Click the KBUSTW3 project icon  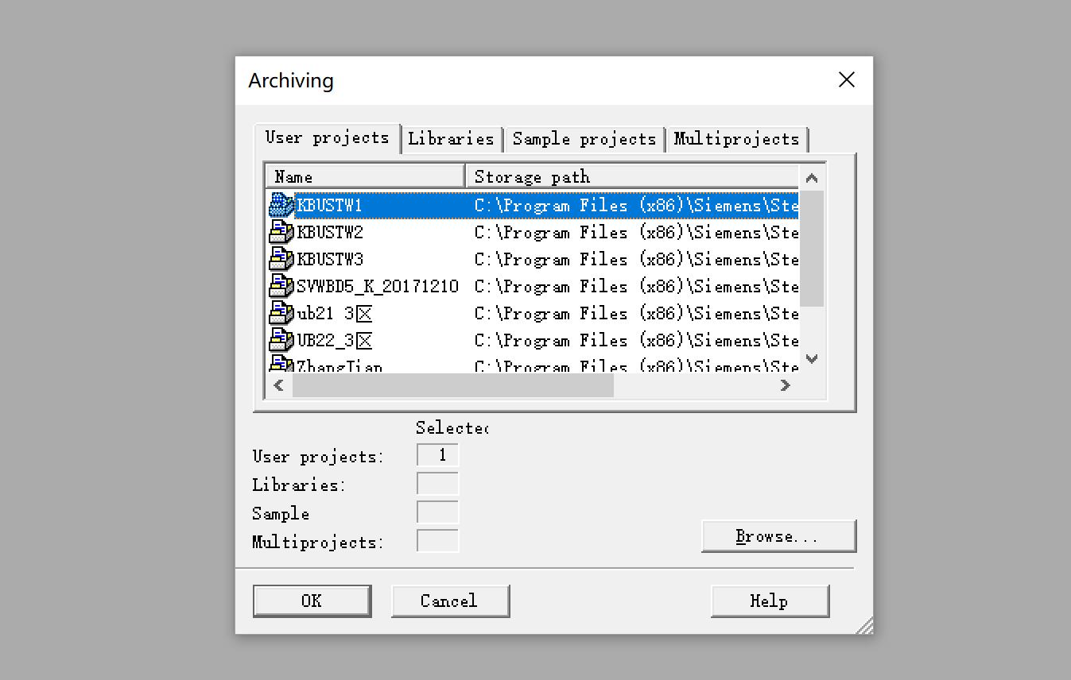281,260
